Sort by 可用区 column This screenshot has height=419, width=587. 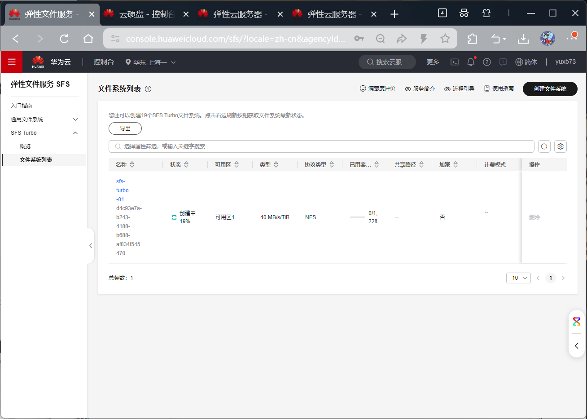tap(237, 165)
